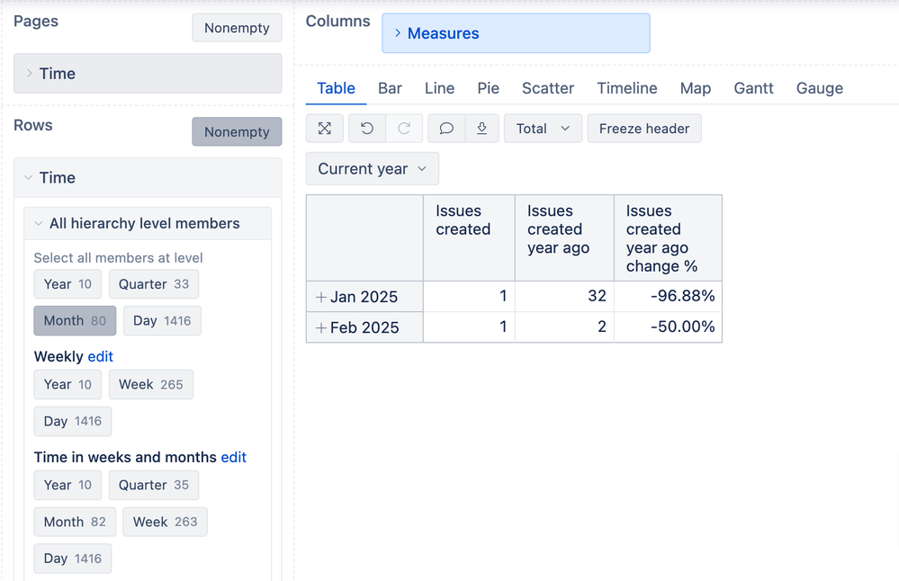Click the Issues created year ago header
Screen dimensions: 899x581
click(564, 237)
